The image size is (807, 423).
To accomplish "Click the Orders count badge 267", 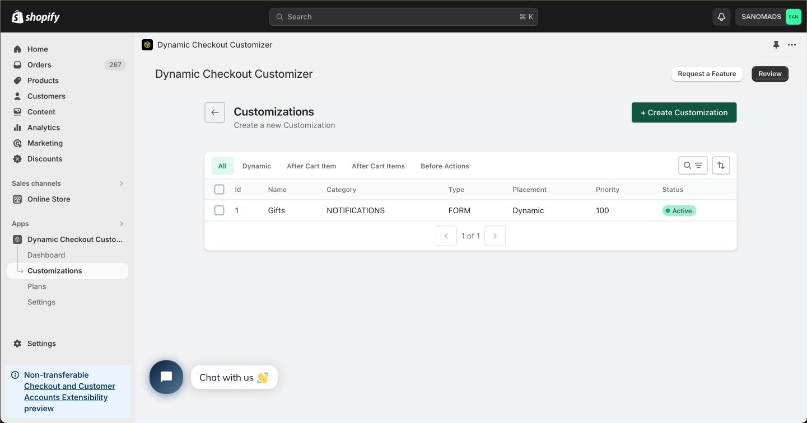I will coord(115,65).
